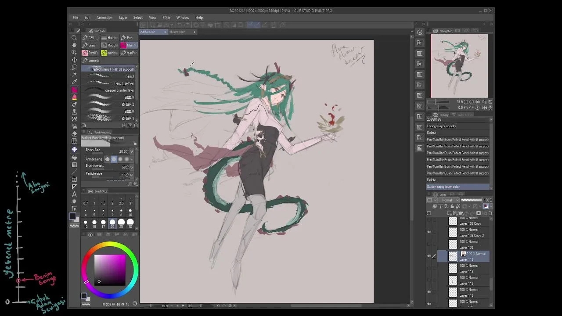Adjust the layer opacity slider

471,200
